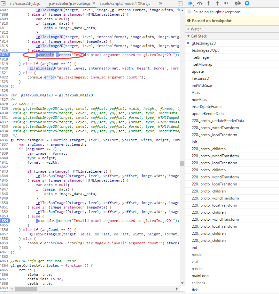Select tick stack frame
The width and height of the screenshot is (279, 294).
tap(232, 290)
